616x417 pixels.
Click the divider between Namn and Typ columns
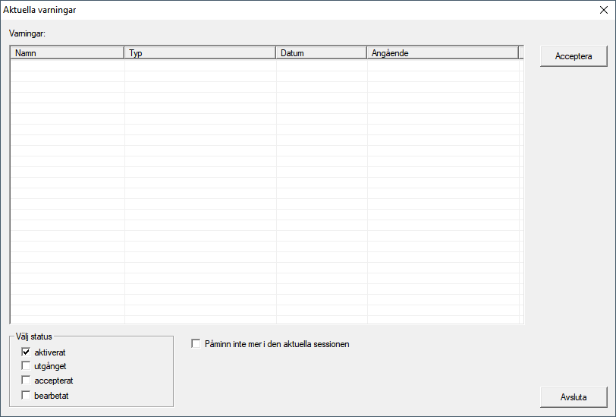(x=124, y=53)
